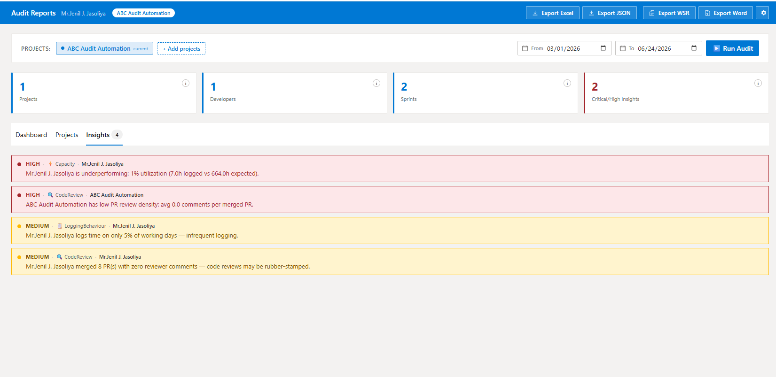This screenshot has width=776, height=377.
Task: Click the Sprints count card
Action: point(486,93)
